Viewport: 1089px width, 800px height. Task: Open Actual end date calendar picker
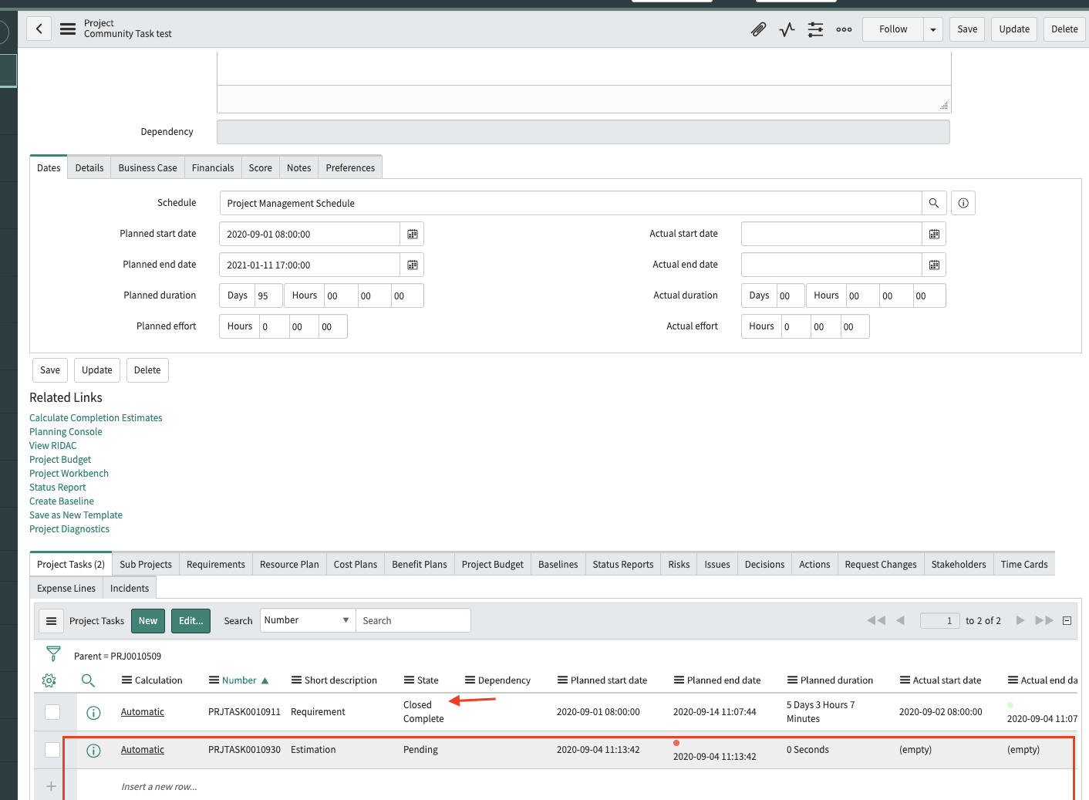pyautogui.click(x=934, y=265)
